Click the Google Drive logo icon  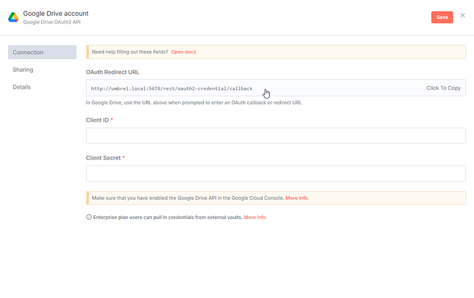click(x=13, y=17)
